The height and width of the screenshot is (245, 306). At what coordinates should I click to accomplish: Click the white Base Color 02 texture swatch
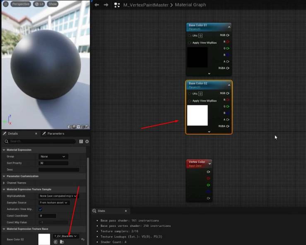[44, 239]
